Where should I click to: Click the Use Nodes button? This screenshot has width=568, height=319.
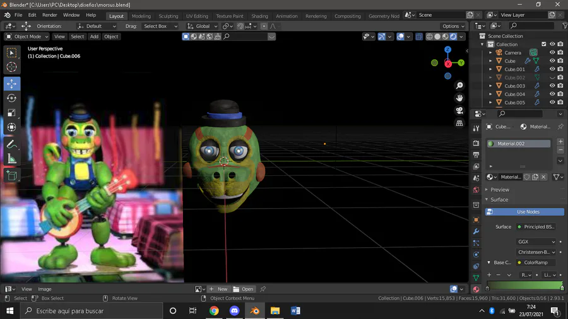524,212
